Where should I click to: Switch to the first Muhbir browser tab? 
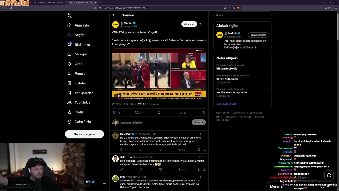pyautogui.click(x=49, y=3)
